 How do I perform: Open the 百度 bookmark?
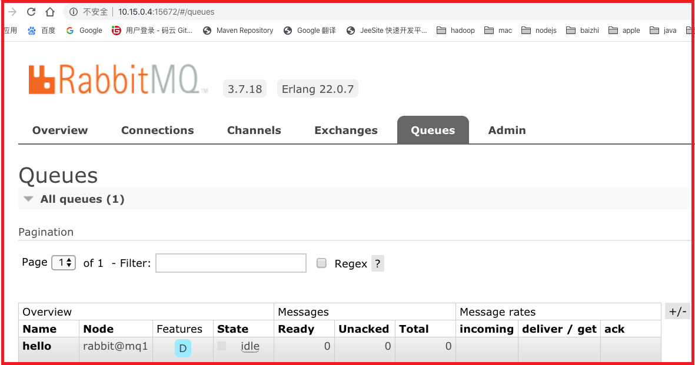(41, 31)
